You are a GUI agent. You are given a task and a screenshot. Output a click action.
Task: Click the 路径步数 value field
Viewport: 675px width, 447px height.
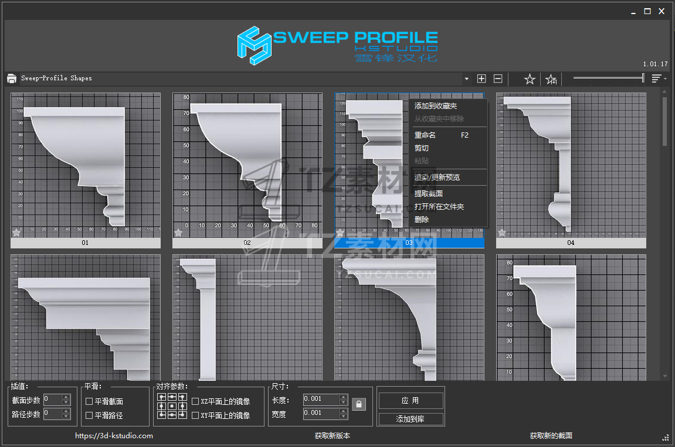tap(53, 414)
